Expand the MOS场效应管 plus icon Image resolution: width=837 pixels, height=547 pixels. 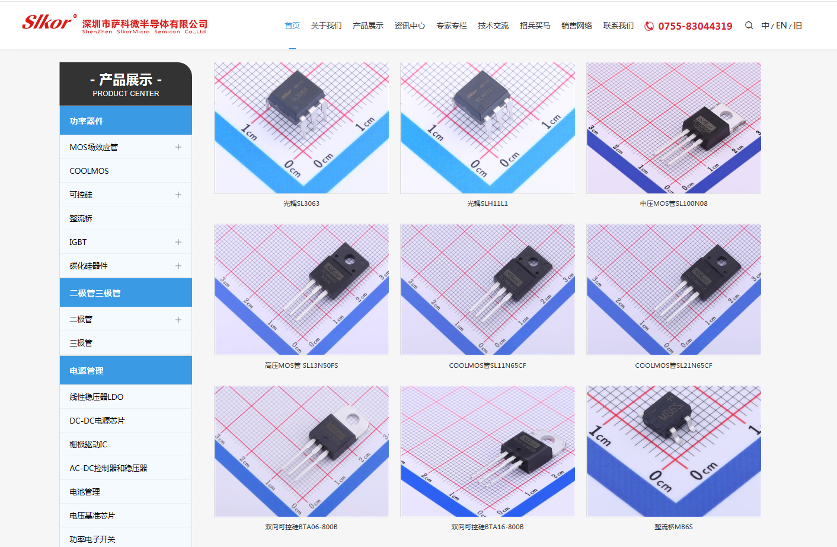[178, 147]
